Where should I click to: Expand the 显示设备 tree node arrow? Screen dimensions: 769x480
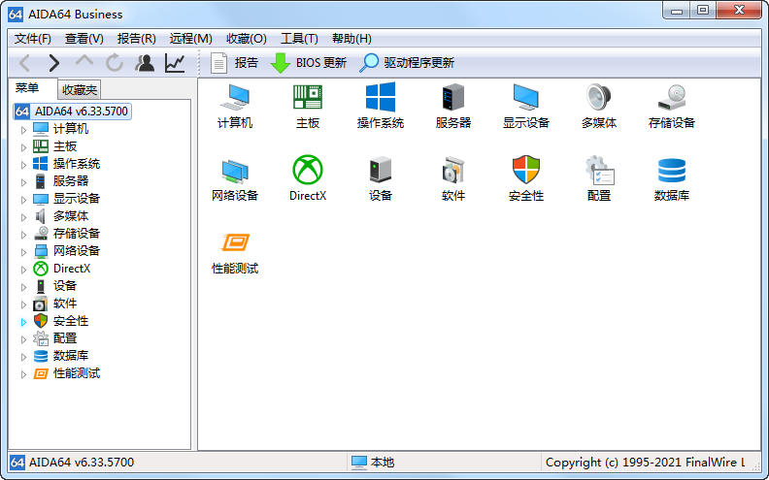click(23, 200)
